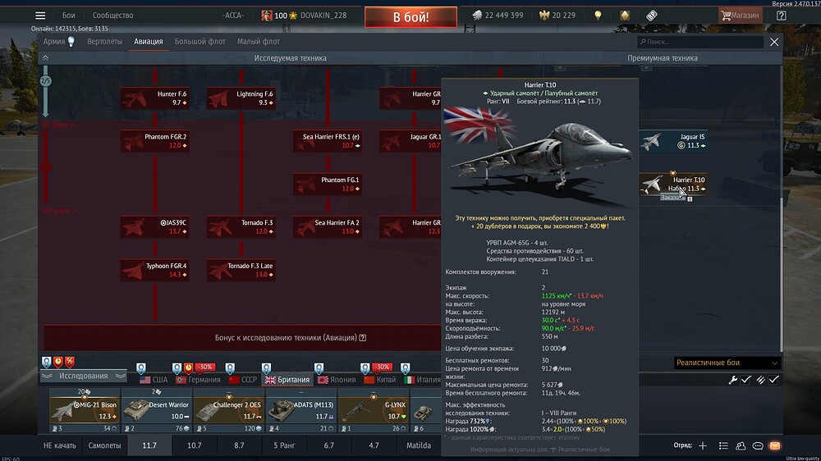Select the Challenger 2 OES crew slot
This screenshot has height=461, width=821.
click(229, 411)
